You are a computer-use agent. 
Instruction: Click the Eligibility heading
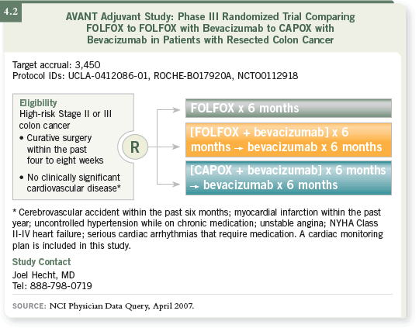click(x=38, y=103)
